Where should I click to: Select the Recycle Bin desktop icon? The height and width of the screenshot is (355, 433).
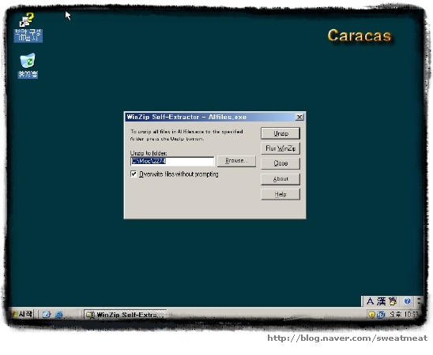pyautogui.click(x=28, y=65)
